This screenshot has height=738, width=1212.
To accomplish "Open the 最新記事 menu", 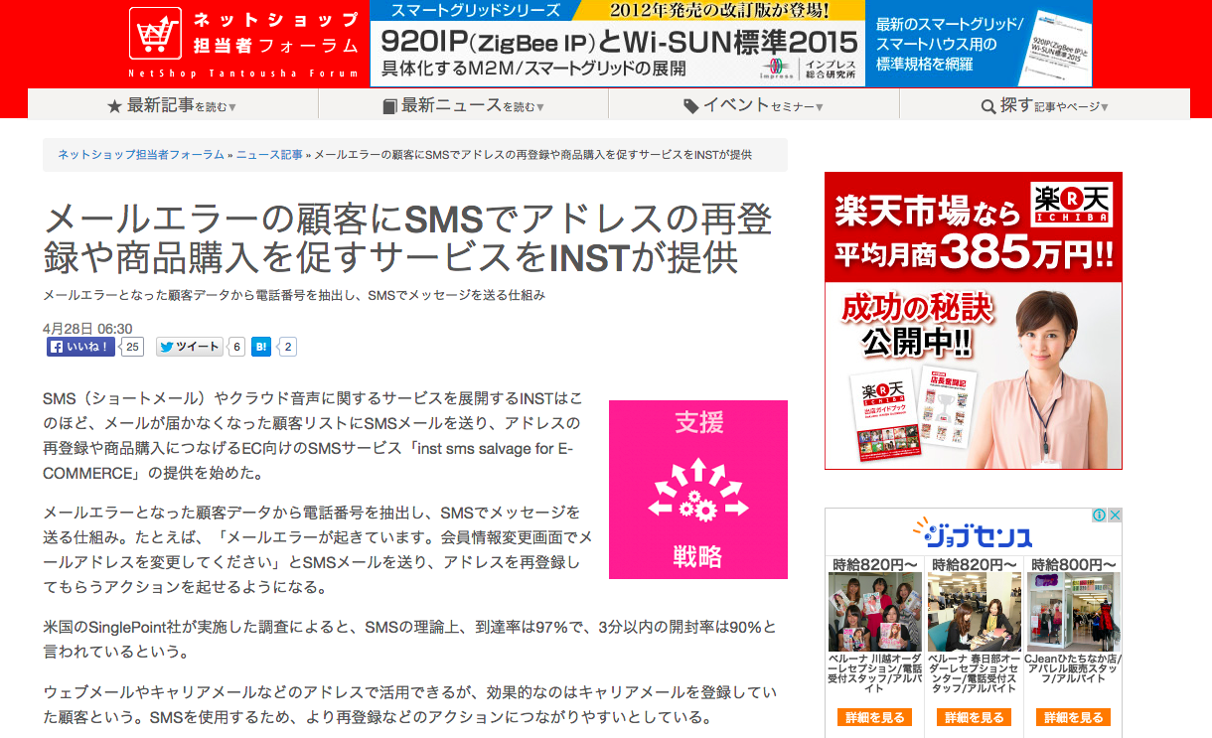I will (173, 105).
